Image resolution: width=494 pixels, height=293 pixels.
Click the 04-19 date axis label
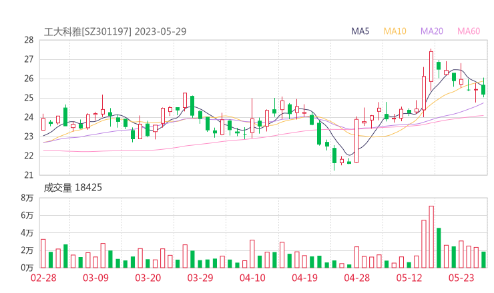(x=304, y=278)
